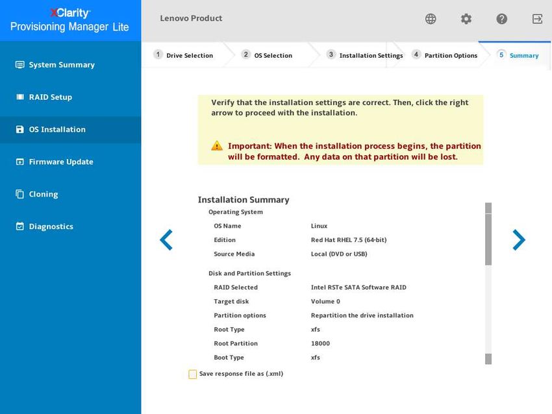Click the RAID Setup sidebar icon

(x=19, y=97)
